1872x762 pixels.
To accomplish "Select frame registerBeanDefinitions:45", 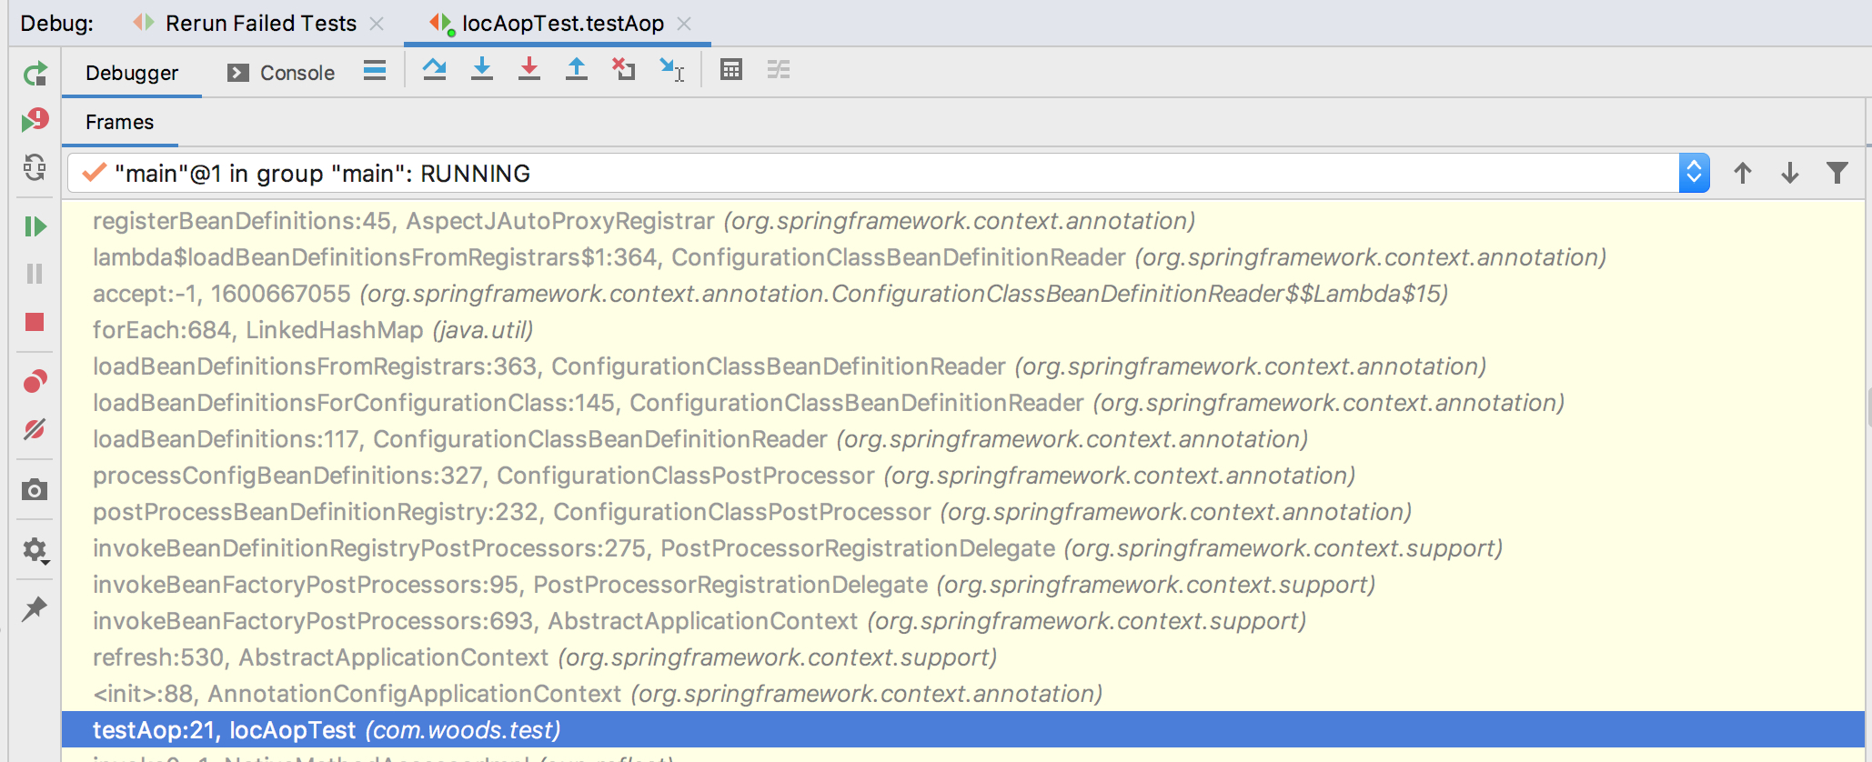I will click(x=962, y=221).
